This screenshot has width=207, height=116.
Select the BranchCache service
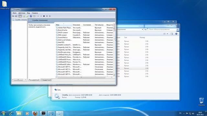pyautogui.click(x=84, y=30)
